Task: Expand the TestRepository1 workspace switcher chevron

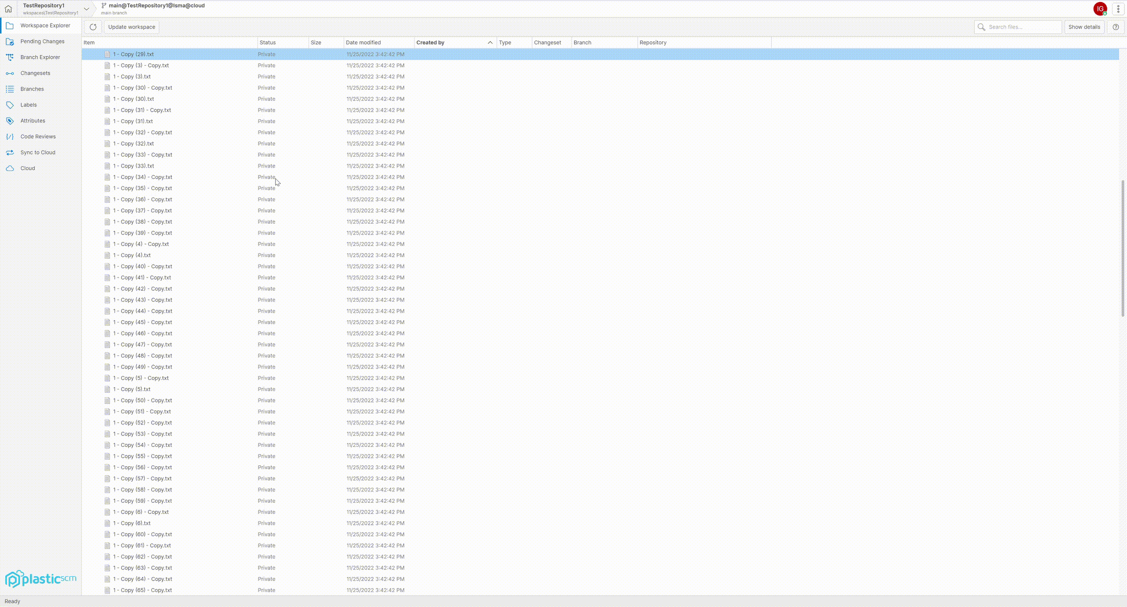Action: (87, 9)
